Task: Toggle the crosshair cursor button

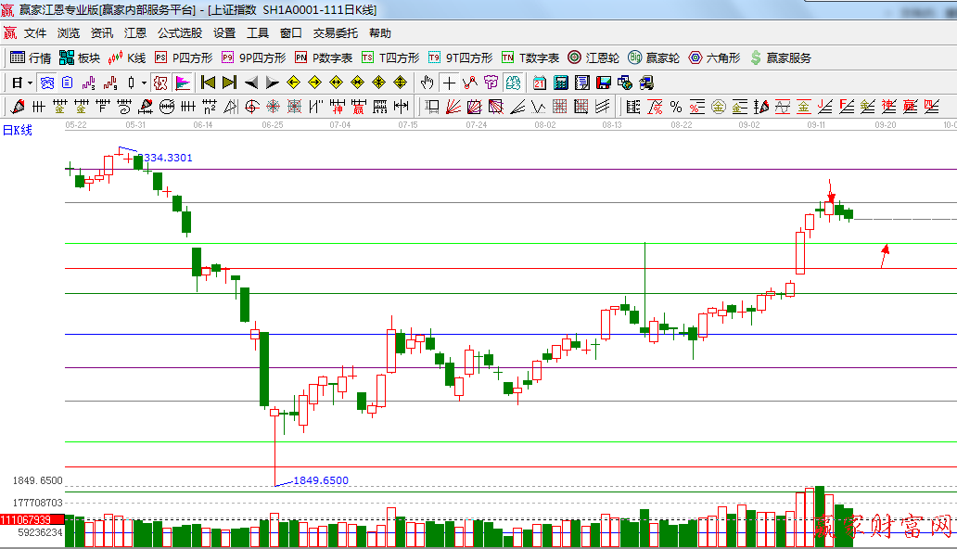Action: point(450,83)
